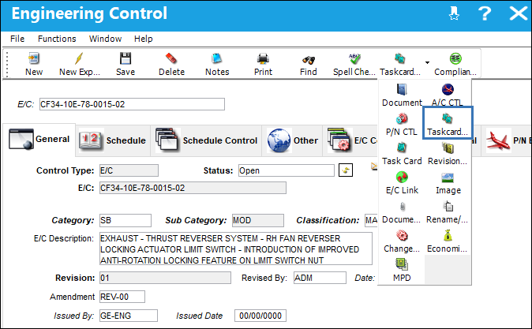The width and height of the screenshot is (532, 329).
Task: Click the Revision field showing 01
Action: tap(165, 278)
